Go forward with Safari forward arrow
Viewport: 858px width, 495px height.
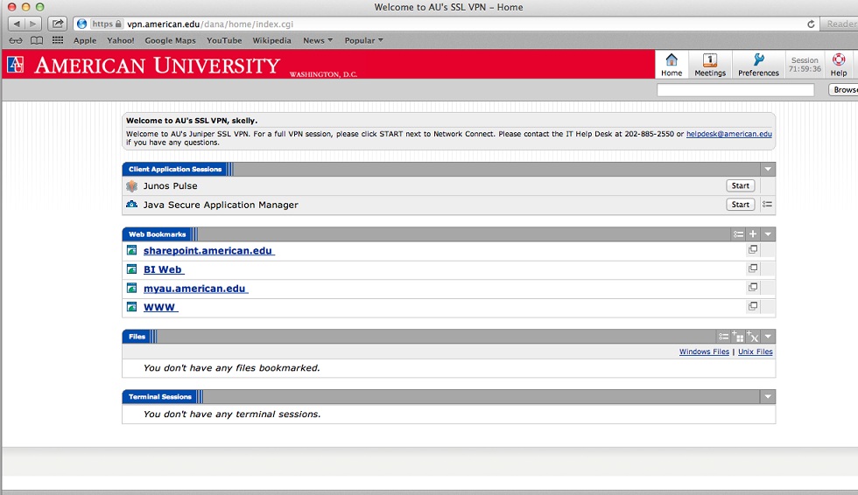tap(33, 24)
